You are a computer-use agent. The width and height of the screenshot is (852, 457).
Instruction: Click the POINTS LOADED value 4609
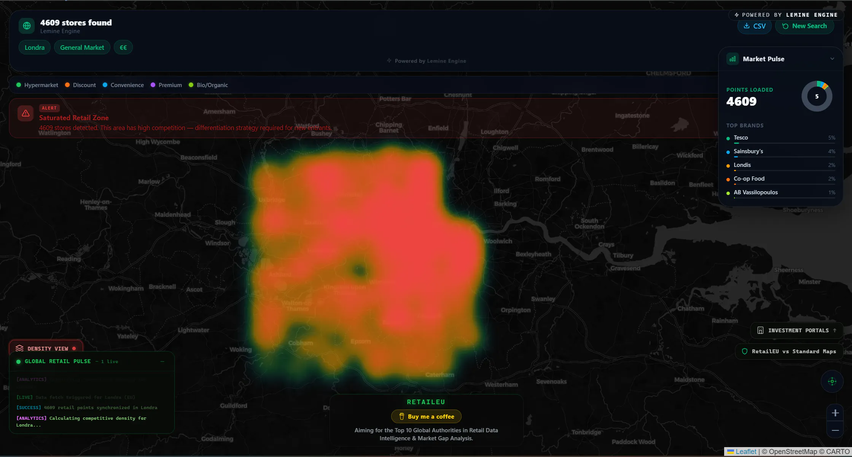coord(742,102)
